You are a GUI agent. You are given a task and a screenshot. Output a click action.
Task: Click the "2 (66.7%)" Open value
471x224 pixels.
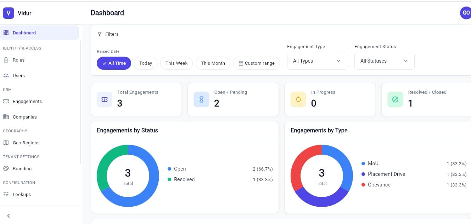(x=263, y=169)
